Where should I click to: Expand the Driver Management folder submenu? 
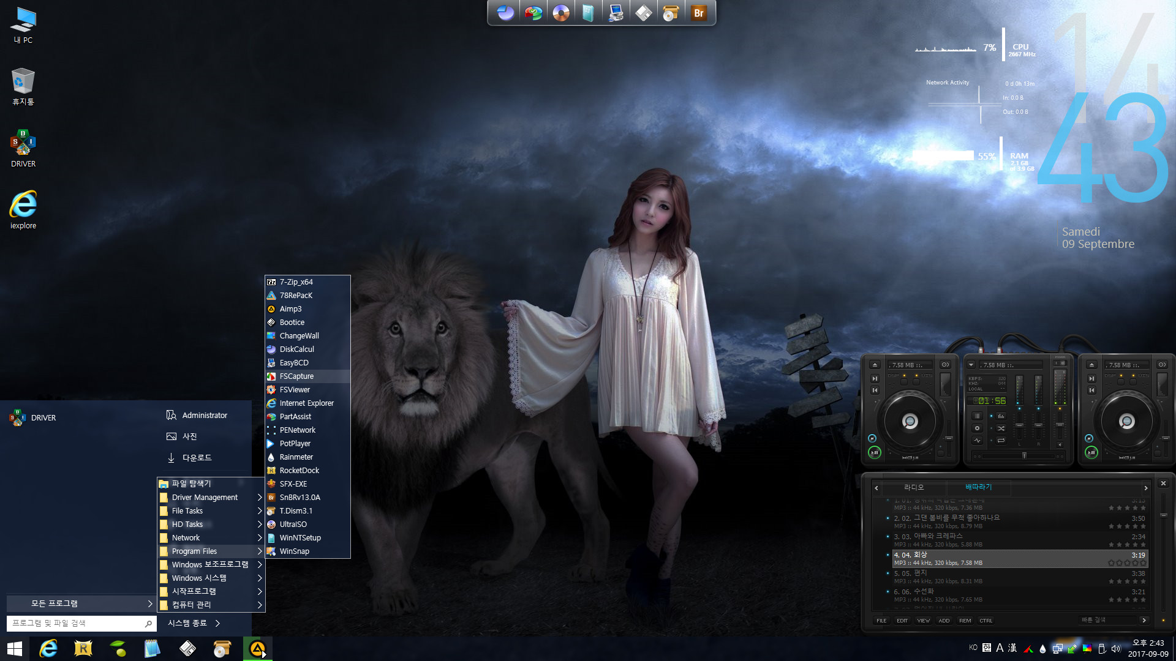tap(211, 498)
